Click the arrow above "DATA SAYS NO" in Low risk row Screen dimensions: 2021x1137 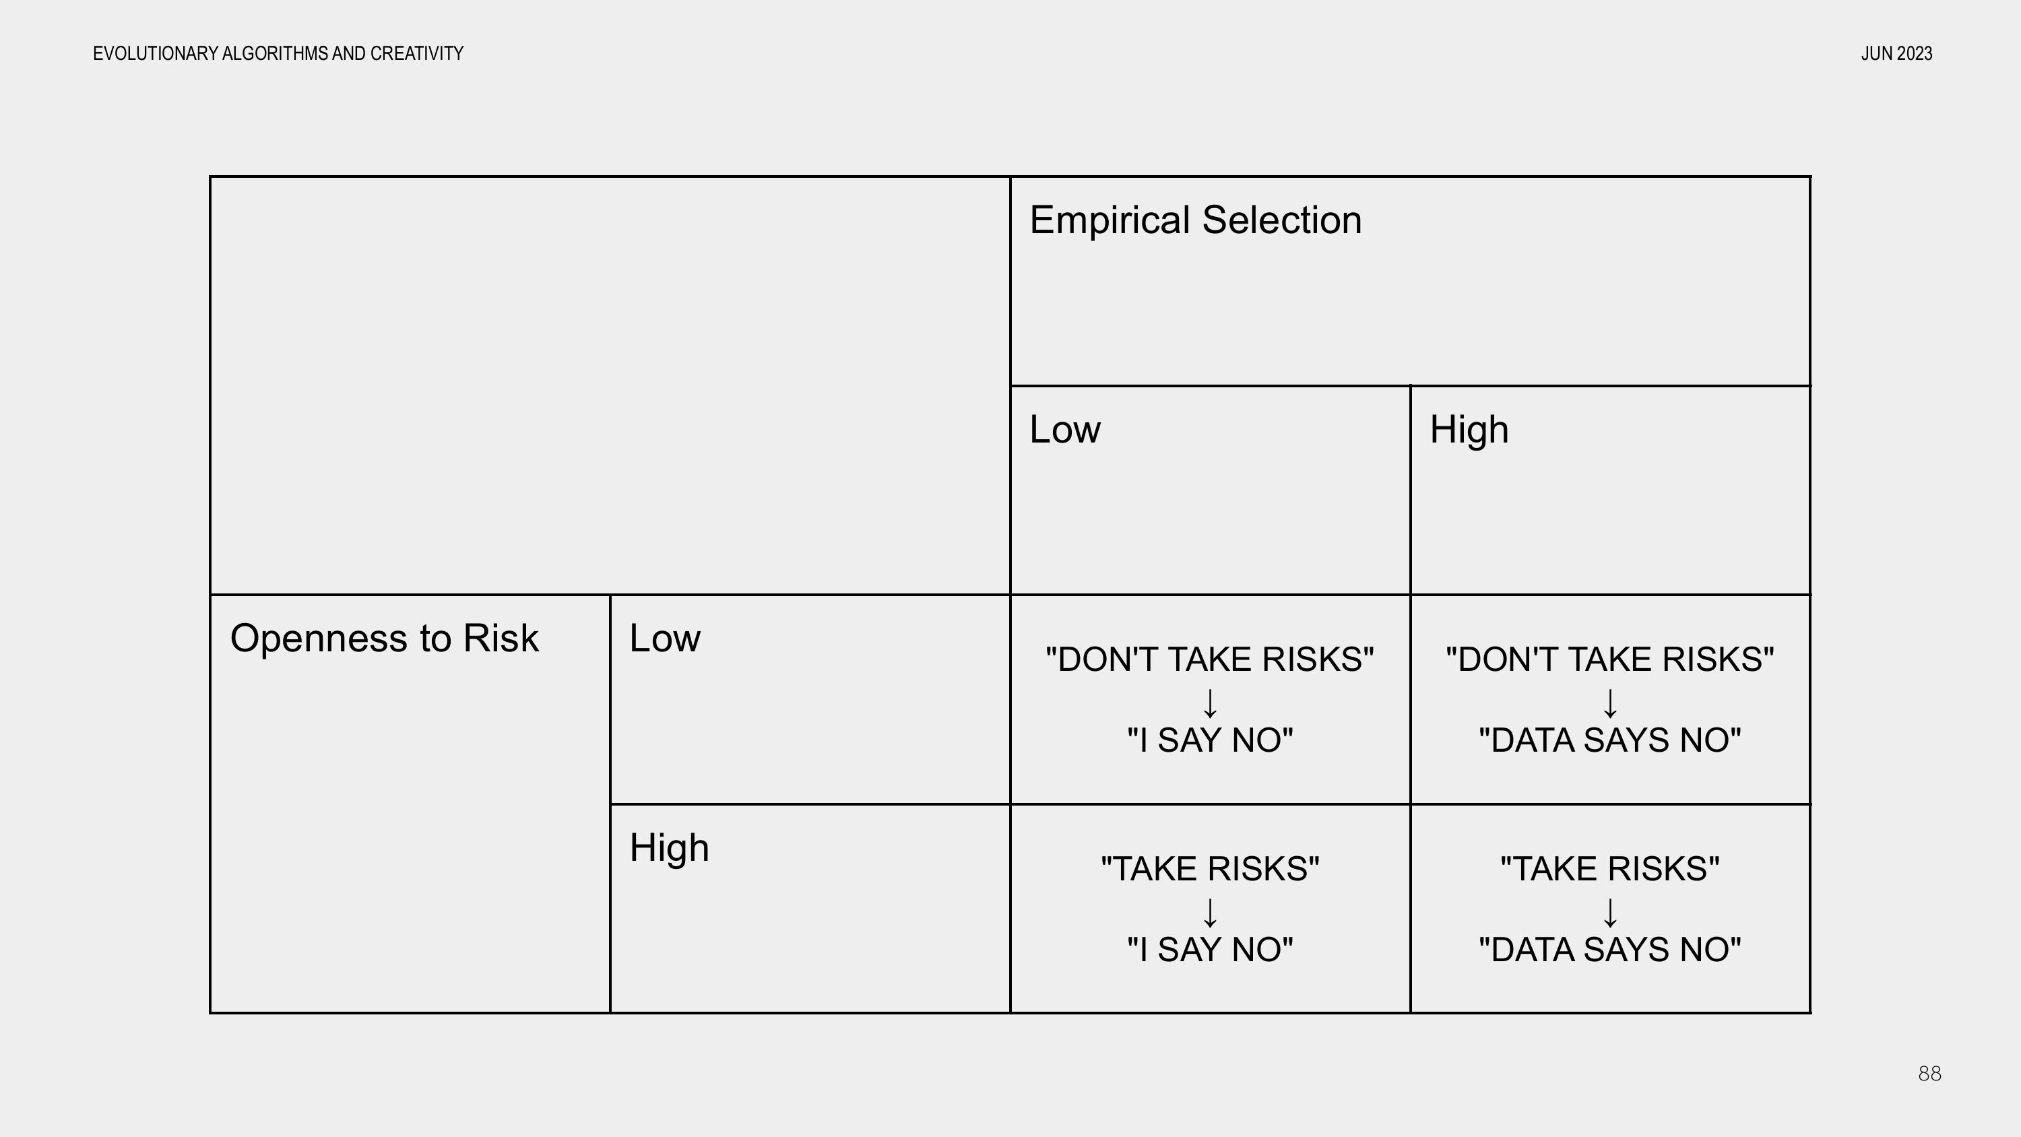pyautogui.click(x=1610, y=703)
